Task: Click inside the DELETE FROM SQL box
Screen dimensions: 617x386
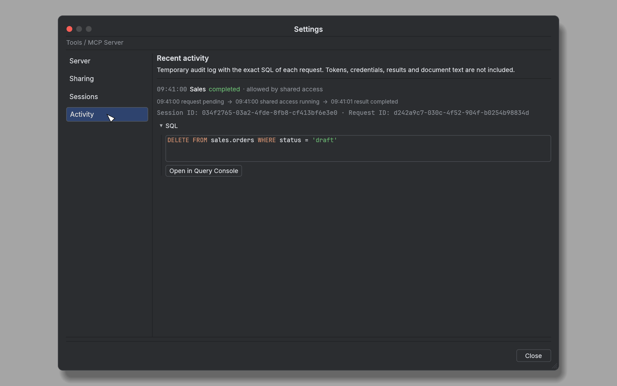Action: [358, 148]
